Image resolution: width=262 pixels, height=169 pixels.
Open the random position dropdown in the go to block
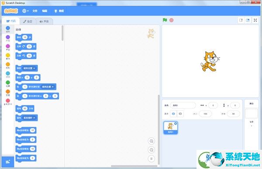pos(29,68)
